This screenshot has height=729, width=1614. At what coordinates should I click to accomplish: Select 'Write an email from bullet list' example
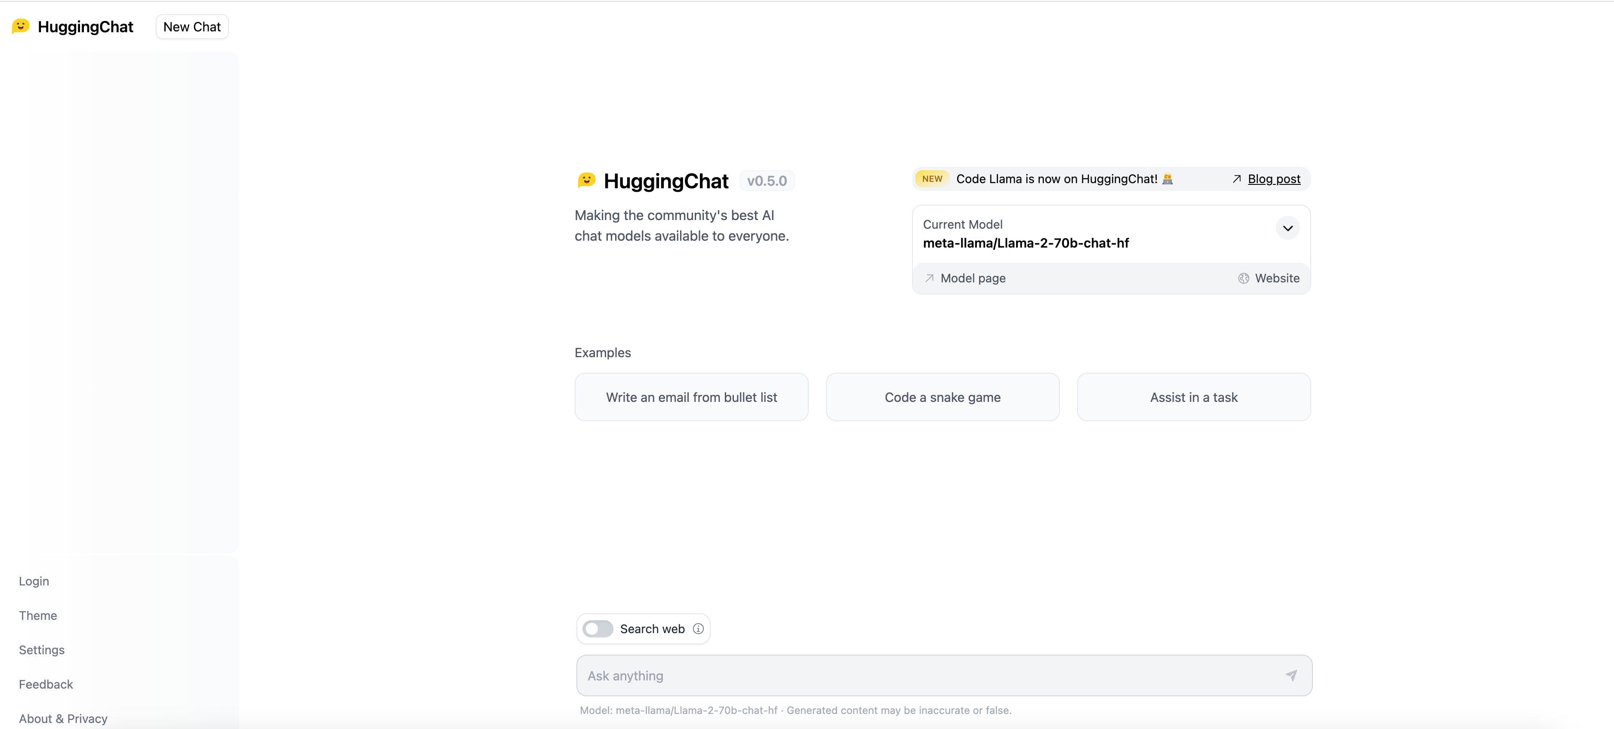tap(691, 398)
